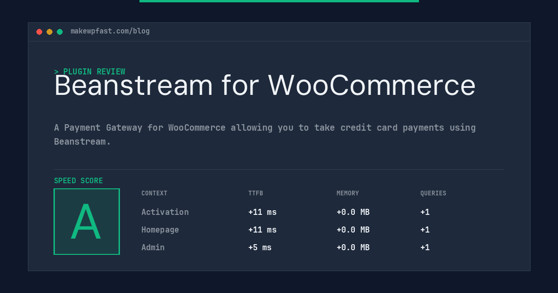Click the green maximize dot

pyautogui.click(x=60, y=32)
